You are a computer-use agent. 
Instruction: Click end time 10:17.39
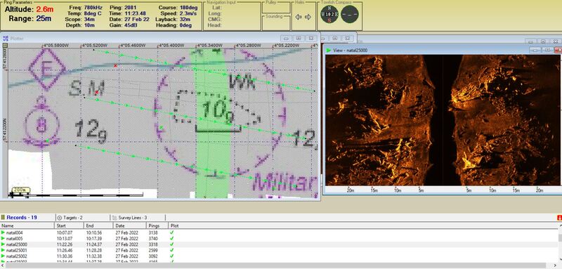pos(94,239)
